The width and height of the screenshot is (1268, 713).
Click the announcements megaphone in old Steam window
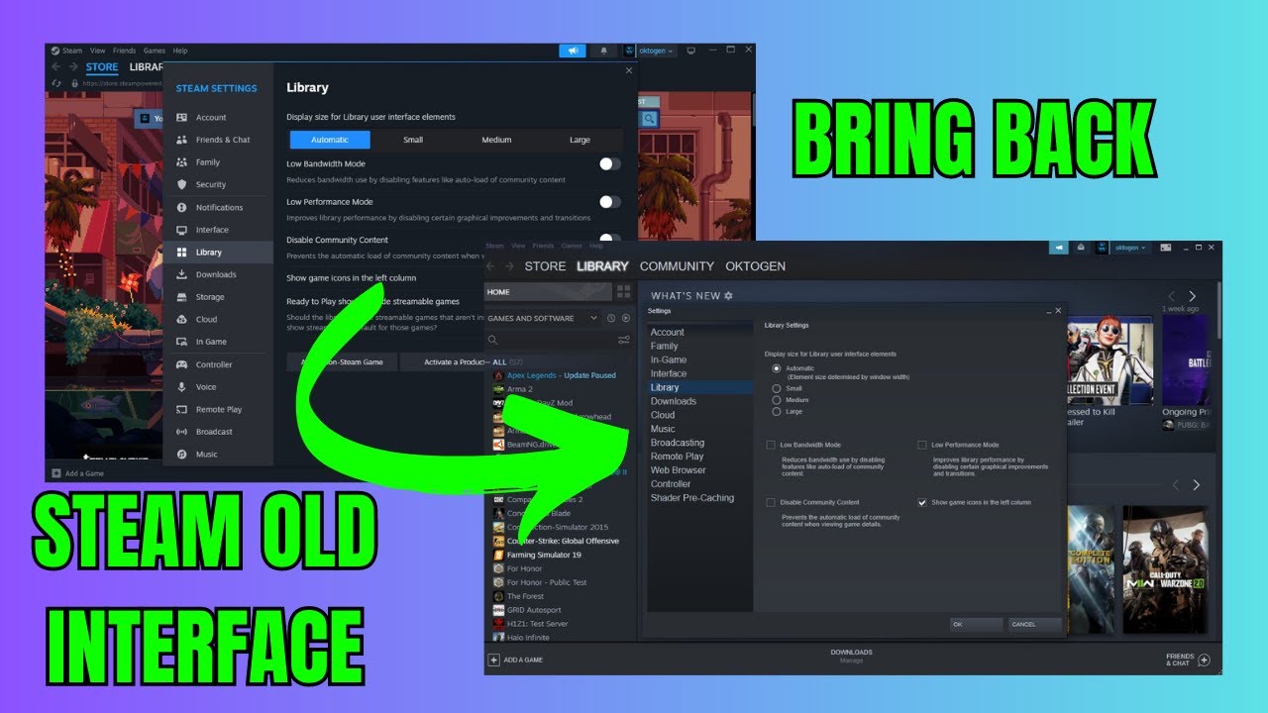click(x=1059, y=248)
